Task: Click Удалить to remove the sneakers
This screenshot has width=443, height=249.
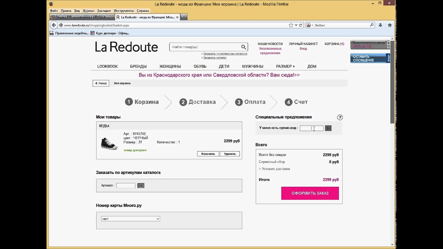Action: coord(230,154)
